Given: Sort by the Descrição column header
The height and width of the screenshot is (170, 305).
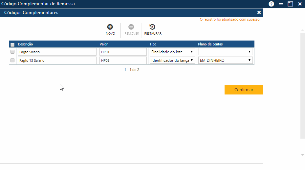Looking at the screenshot, I should click(x=25, y=44).
